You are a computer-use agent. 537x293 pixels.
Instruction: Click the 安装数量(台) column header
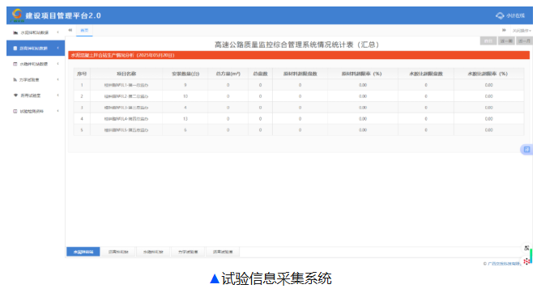point(185,74)
